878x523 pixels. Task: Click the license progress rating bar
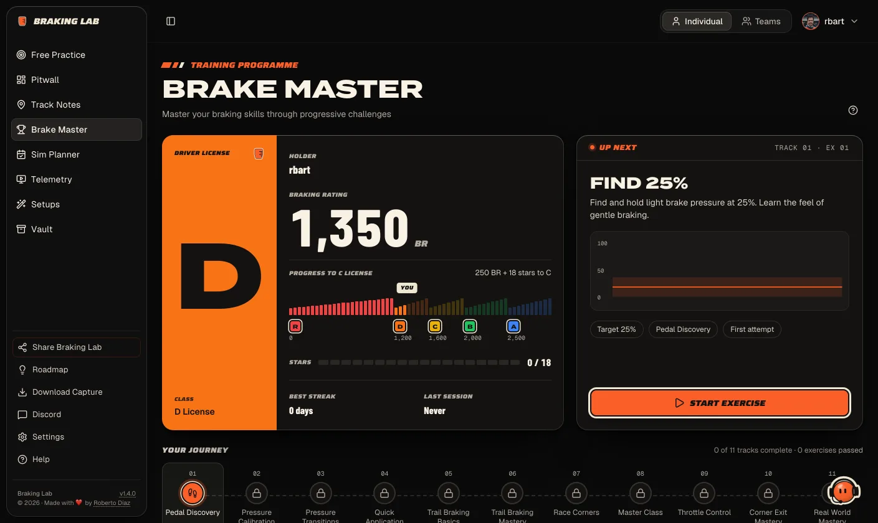[x=420, y=307]
